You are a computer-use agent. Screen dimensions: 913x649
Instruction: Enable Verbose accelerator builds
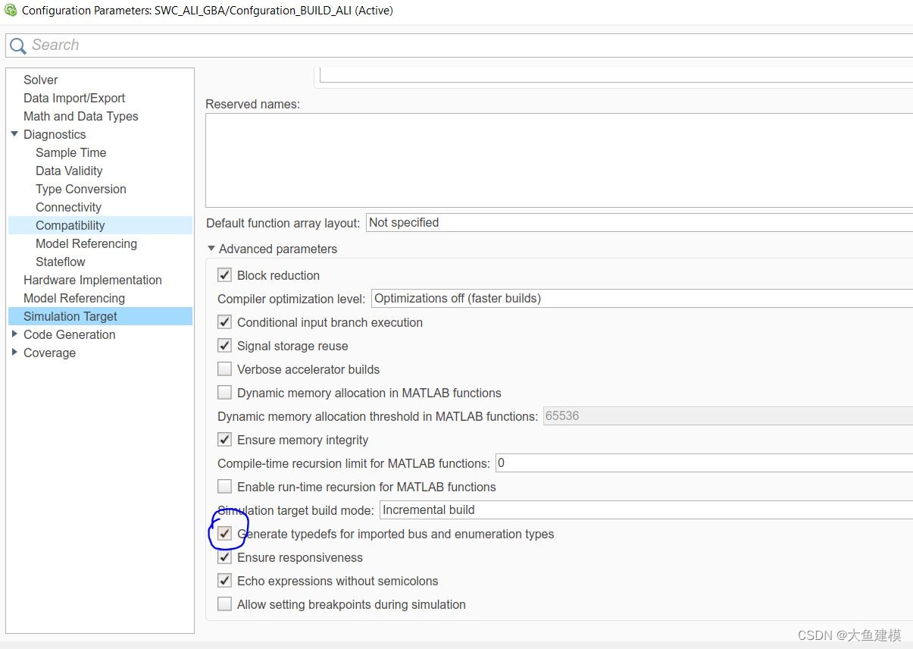pyautogui.click(x=224, y=368)
